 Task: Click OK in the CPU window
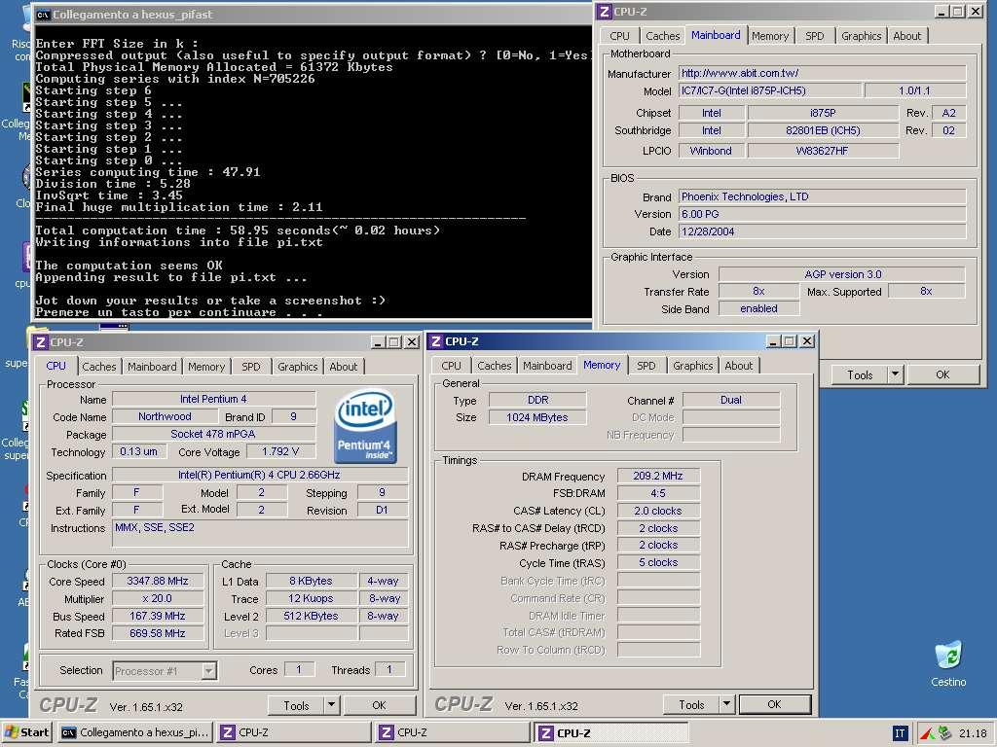point(379,705)
